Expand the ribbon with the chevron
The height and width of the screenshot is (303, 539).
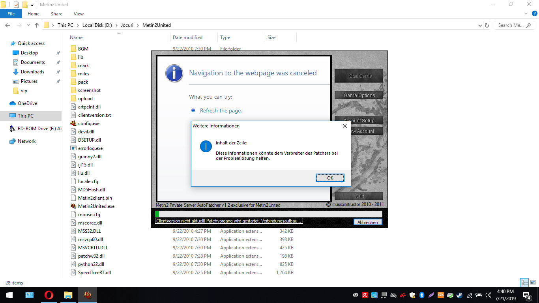[527, 14]
